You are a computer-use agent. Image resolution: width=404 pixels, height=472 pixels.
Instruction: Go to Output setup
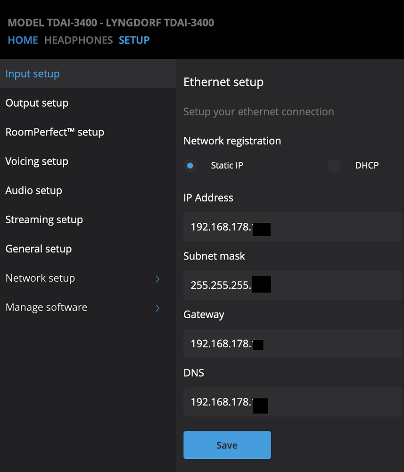(x=37, y=103)
